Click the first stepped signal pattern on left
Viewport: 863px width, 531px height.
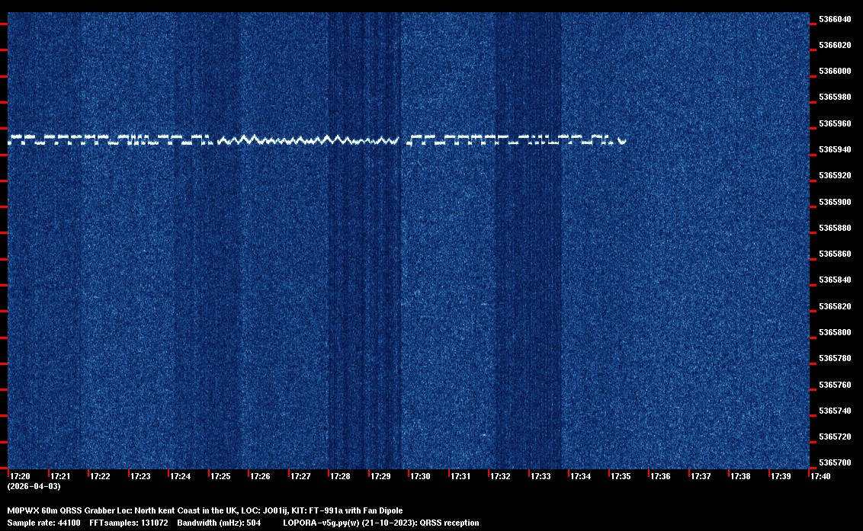tap(107, 139)
